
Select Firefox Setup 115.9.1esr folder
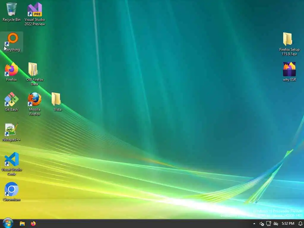(289, 44)
